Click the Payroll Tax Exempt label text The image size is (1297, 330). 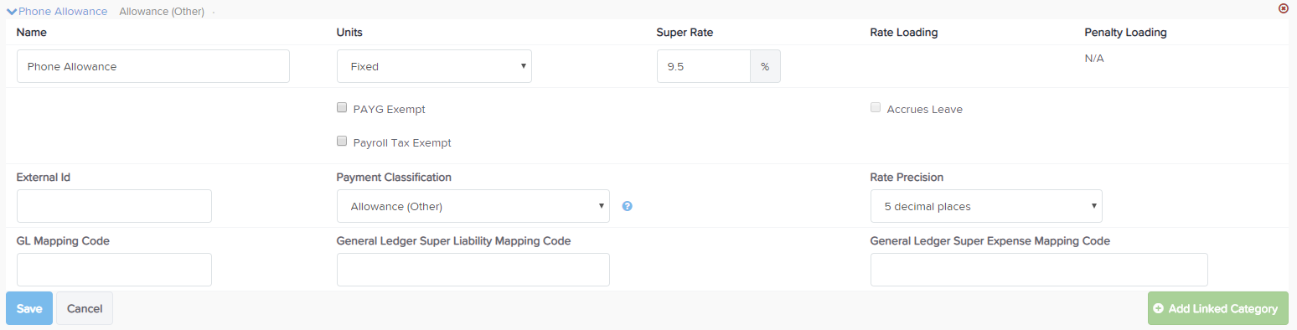(402, 142)
